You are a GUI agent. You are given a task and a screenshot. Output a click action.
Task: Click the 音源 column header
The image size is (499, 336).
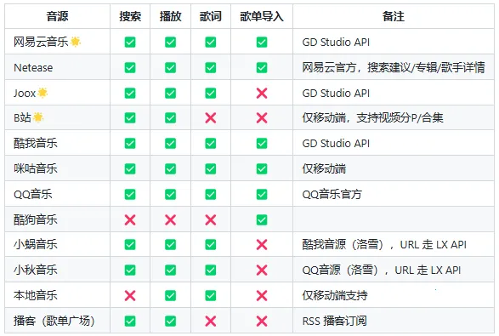pyautogui.click(x=57, y=16)
